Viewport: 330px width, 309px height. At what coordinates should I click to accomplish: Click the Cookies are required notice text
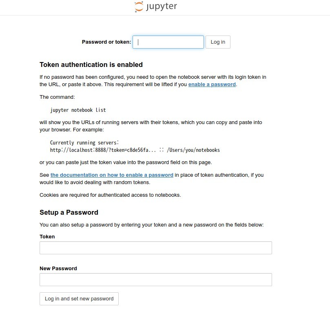[x=110, y=195]
